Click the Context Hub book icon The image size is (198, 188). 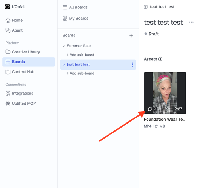pos(8,72)
